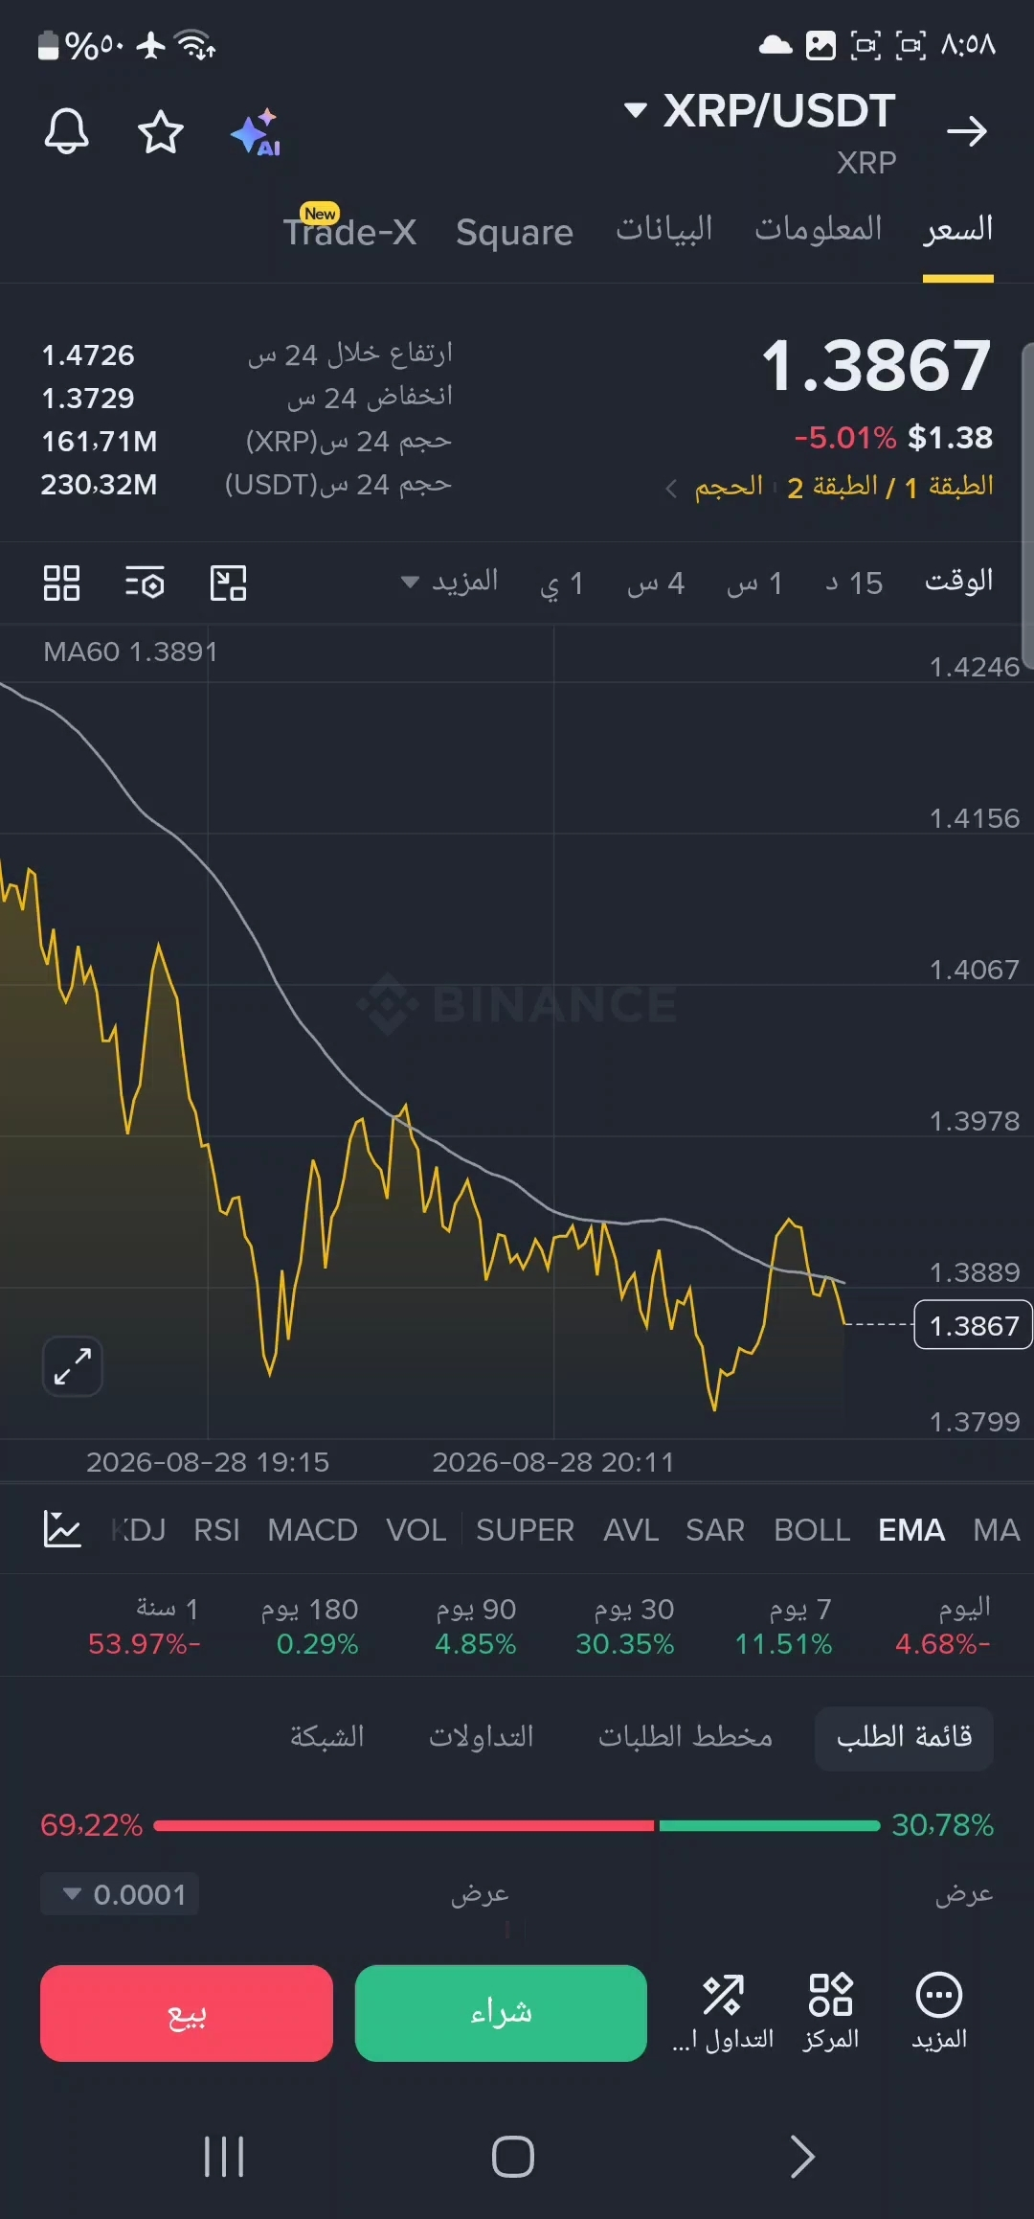Toggle the EMA indicator
This screenshot has height=2219, width=1034.
[911, 1530]
